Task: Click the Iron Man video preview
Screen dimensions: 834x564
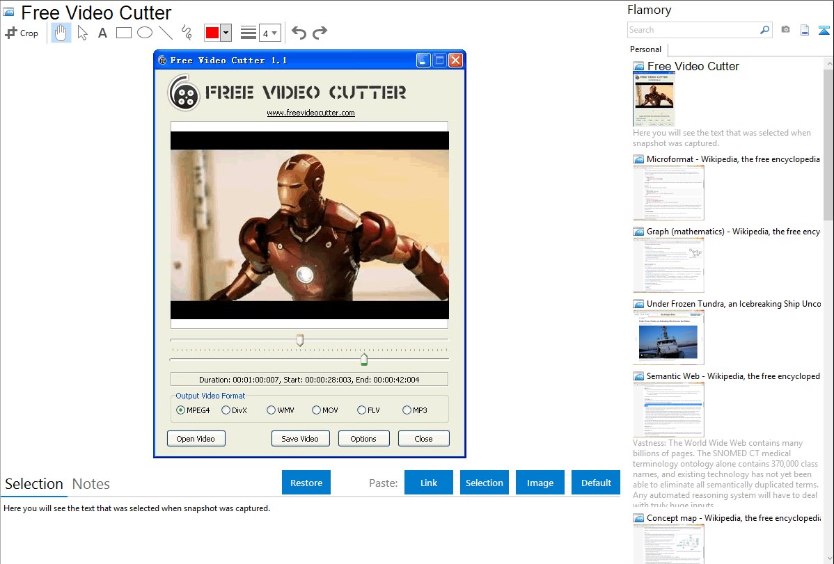Action: (310, 225)
